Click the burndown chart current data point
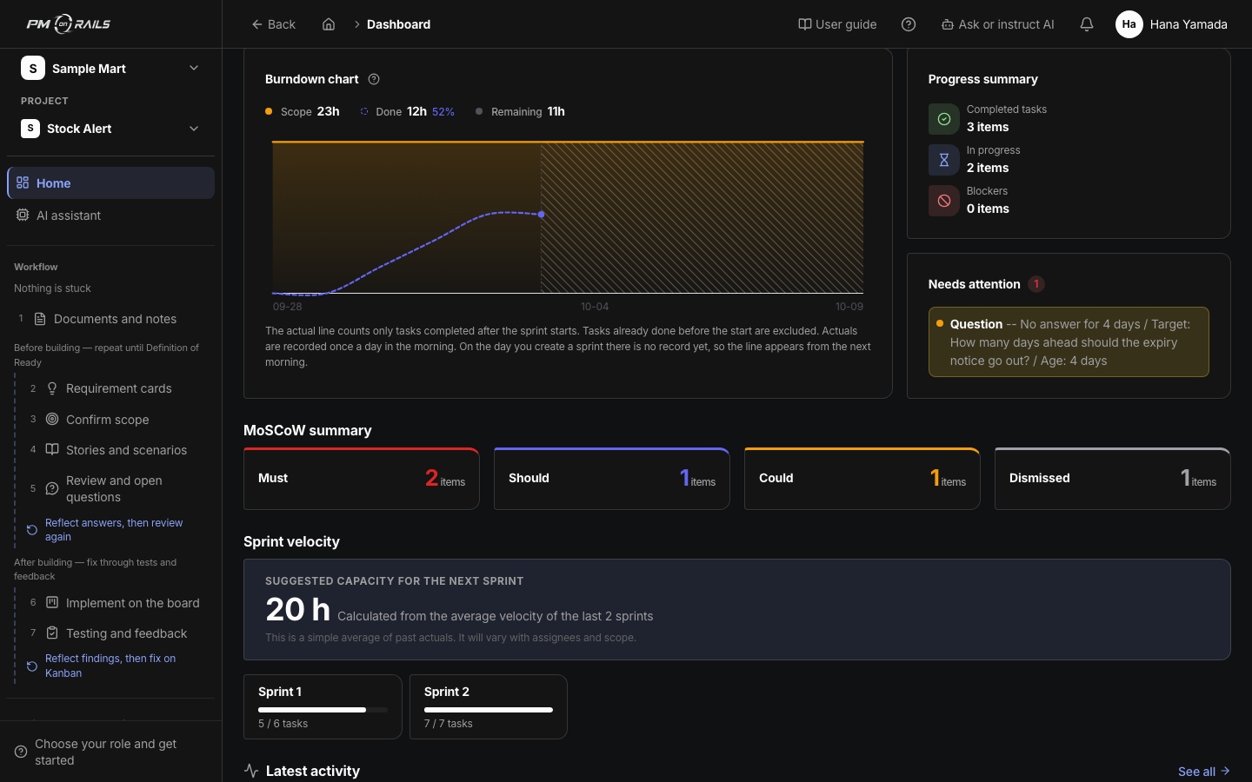Image resolution: width=1252 pixels, height=782 pixels. click(x=542, y=214)
